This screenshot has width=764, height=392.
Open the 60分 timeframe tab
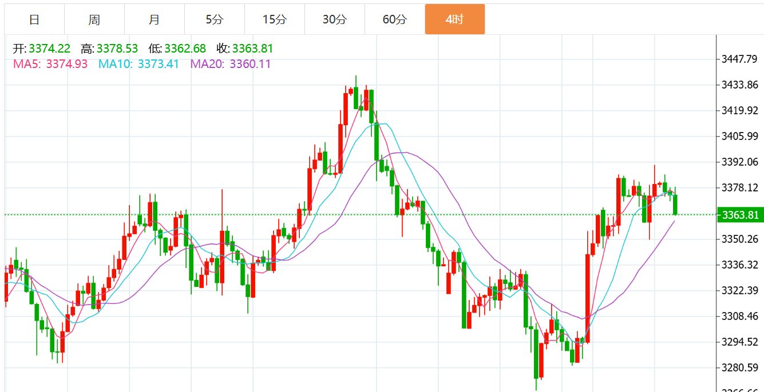coord(395,19)
